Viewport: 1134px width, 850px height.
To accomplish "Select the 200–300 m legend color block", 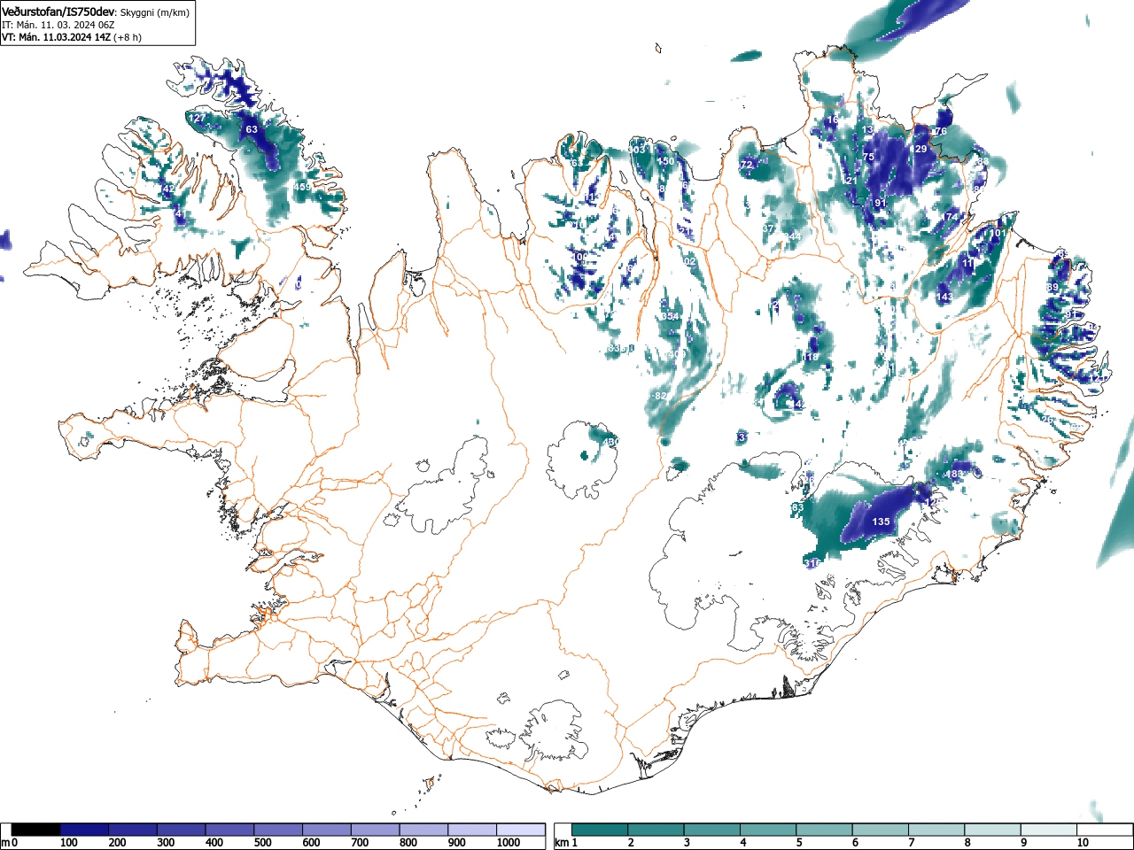I will click(133, 830).
